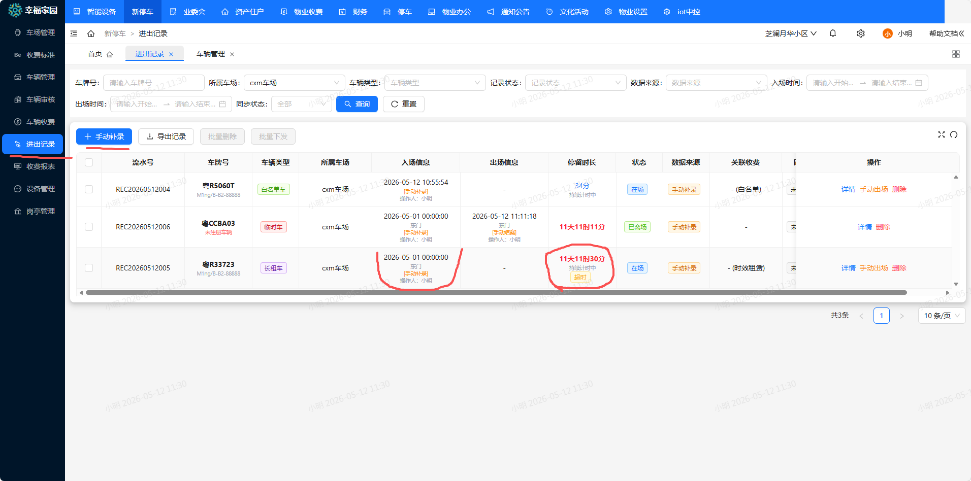Tick the select-all header checkbox
Image resolution: width=971 pixels, height=481 pixels.
89,162
